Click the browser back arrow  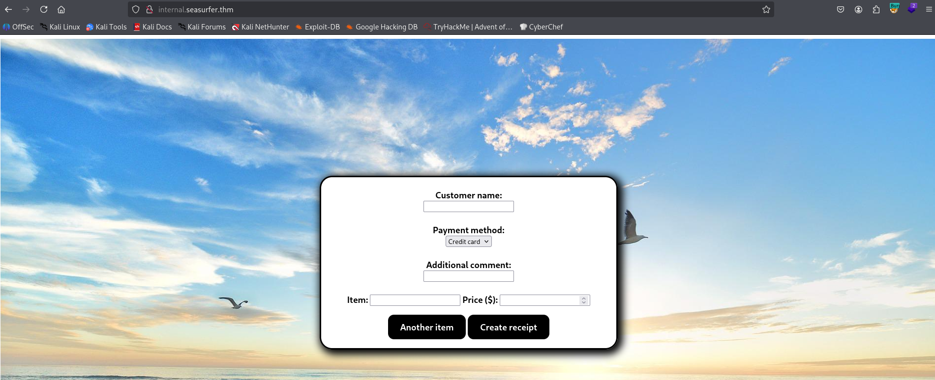(x=8, y=9)
